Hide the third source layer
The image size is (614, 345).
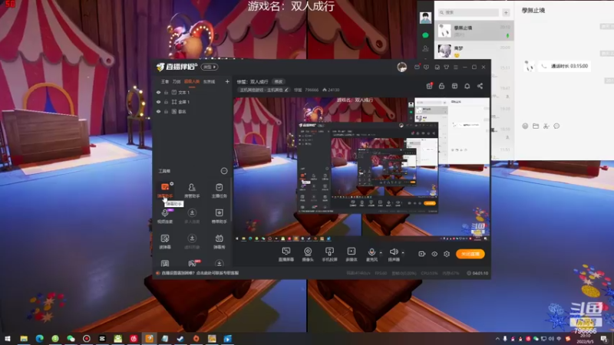click(159, 111)
